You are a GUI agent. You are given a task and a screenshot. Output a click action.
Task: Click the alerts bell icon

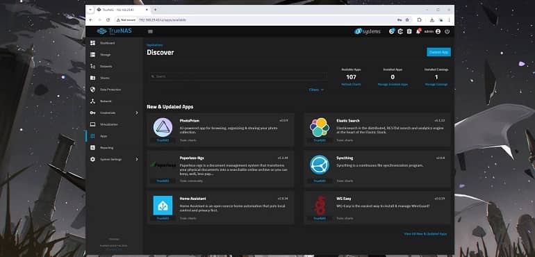point(418,31)
